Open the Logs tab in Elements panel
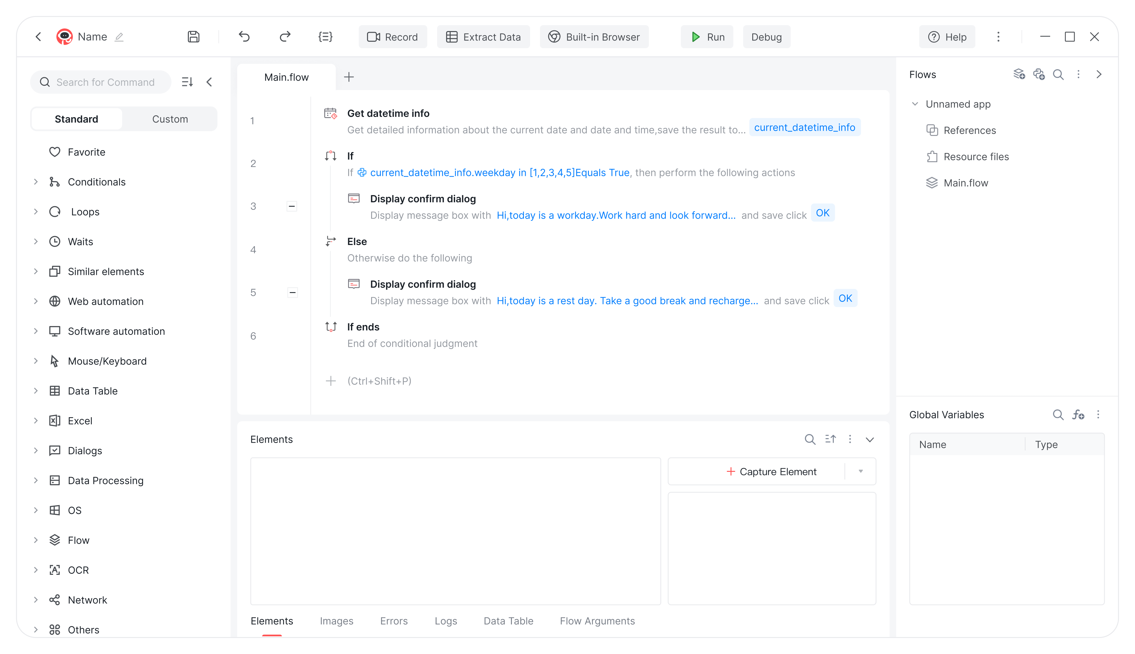The height and width of the screenshot is (654, 1135). 445,621
